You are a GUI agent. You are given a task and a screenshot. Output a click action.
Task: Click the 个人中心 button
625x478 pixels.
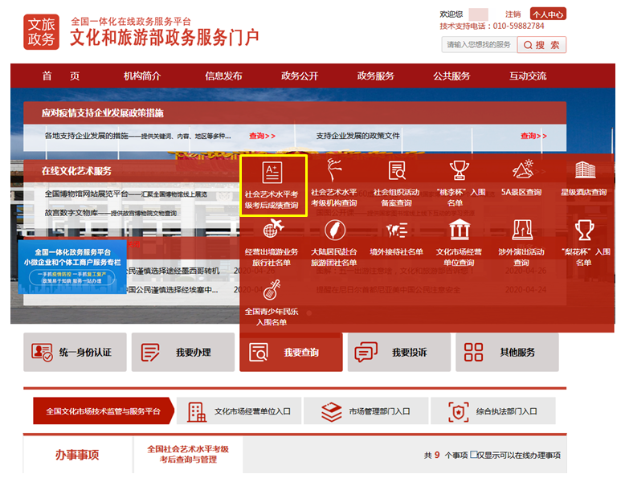pos(549,14)
